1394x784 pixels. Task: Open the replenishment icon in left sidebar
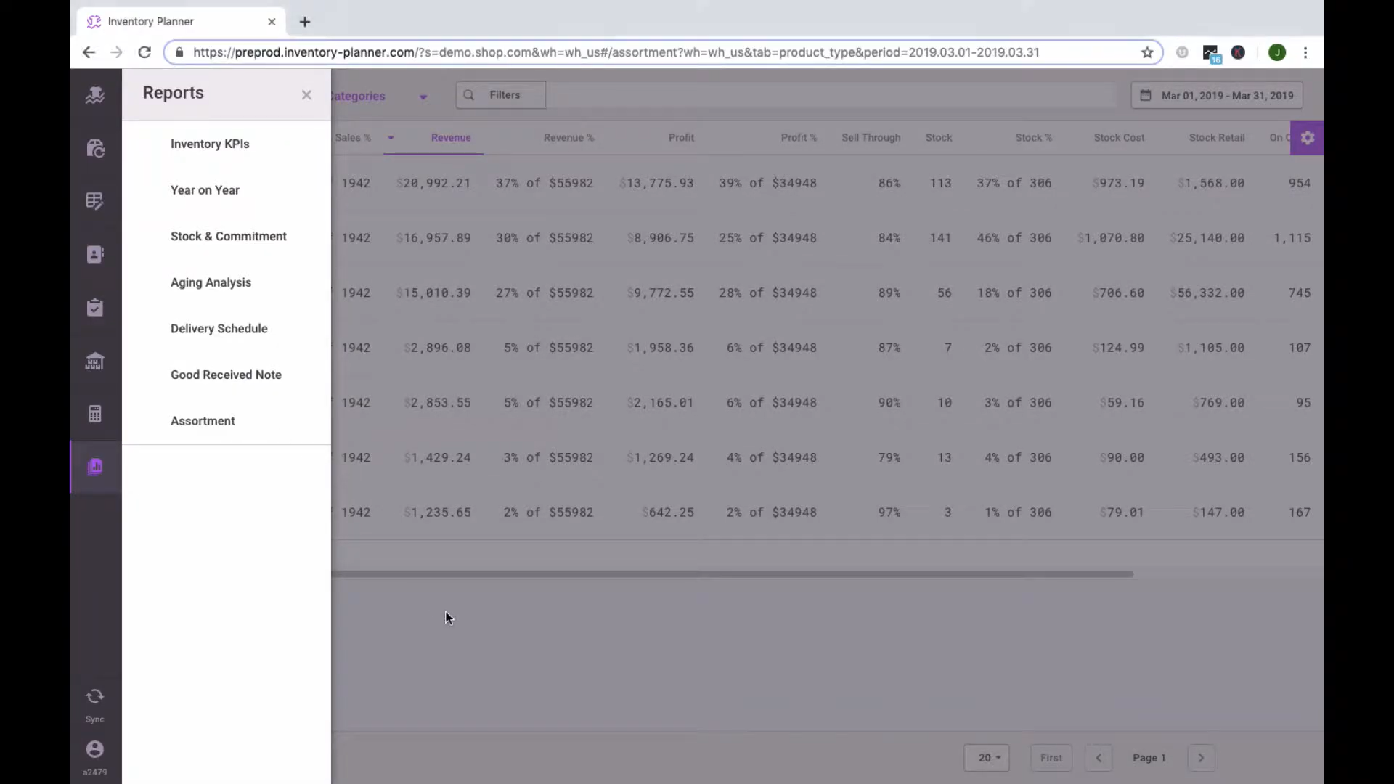(x=95, y=148)
